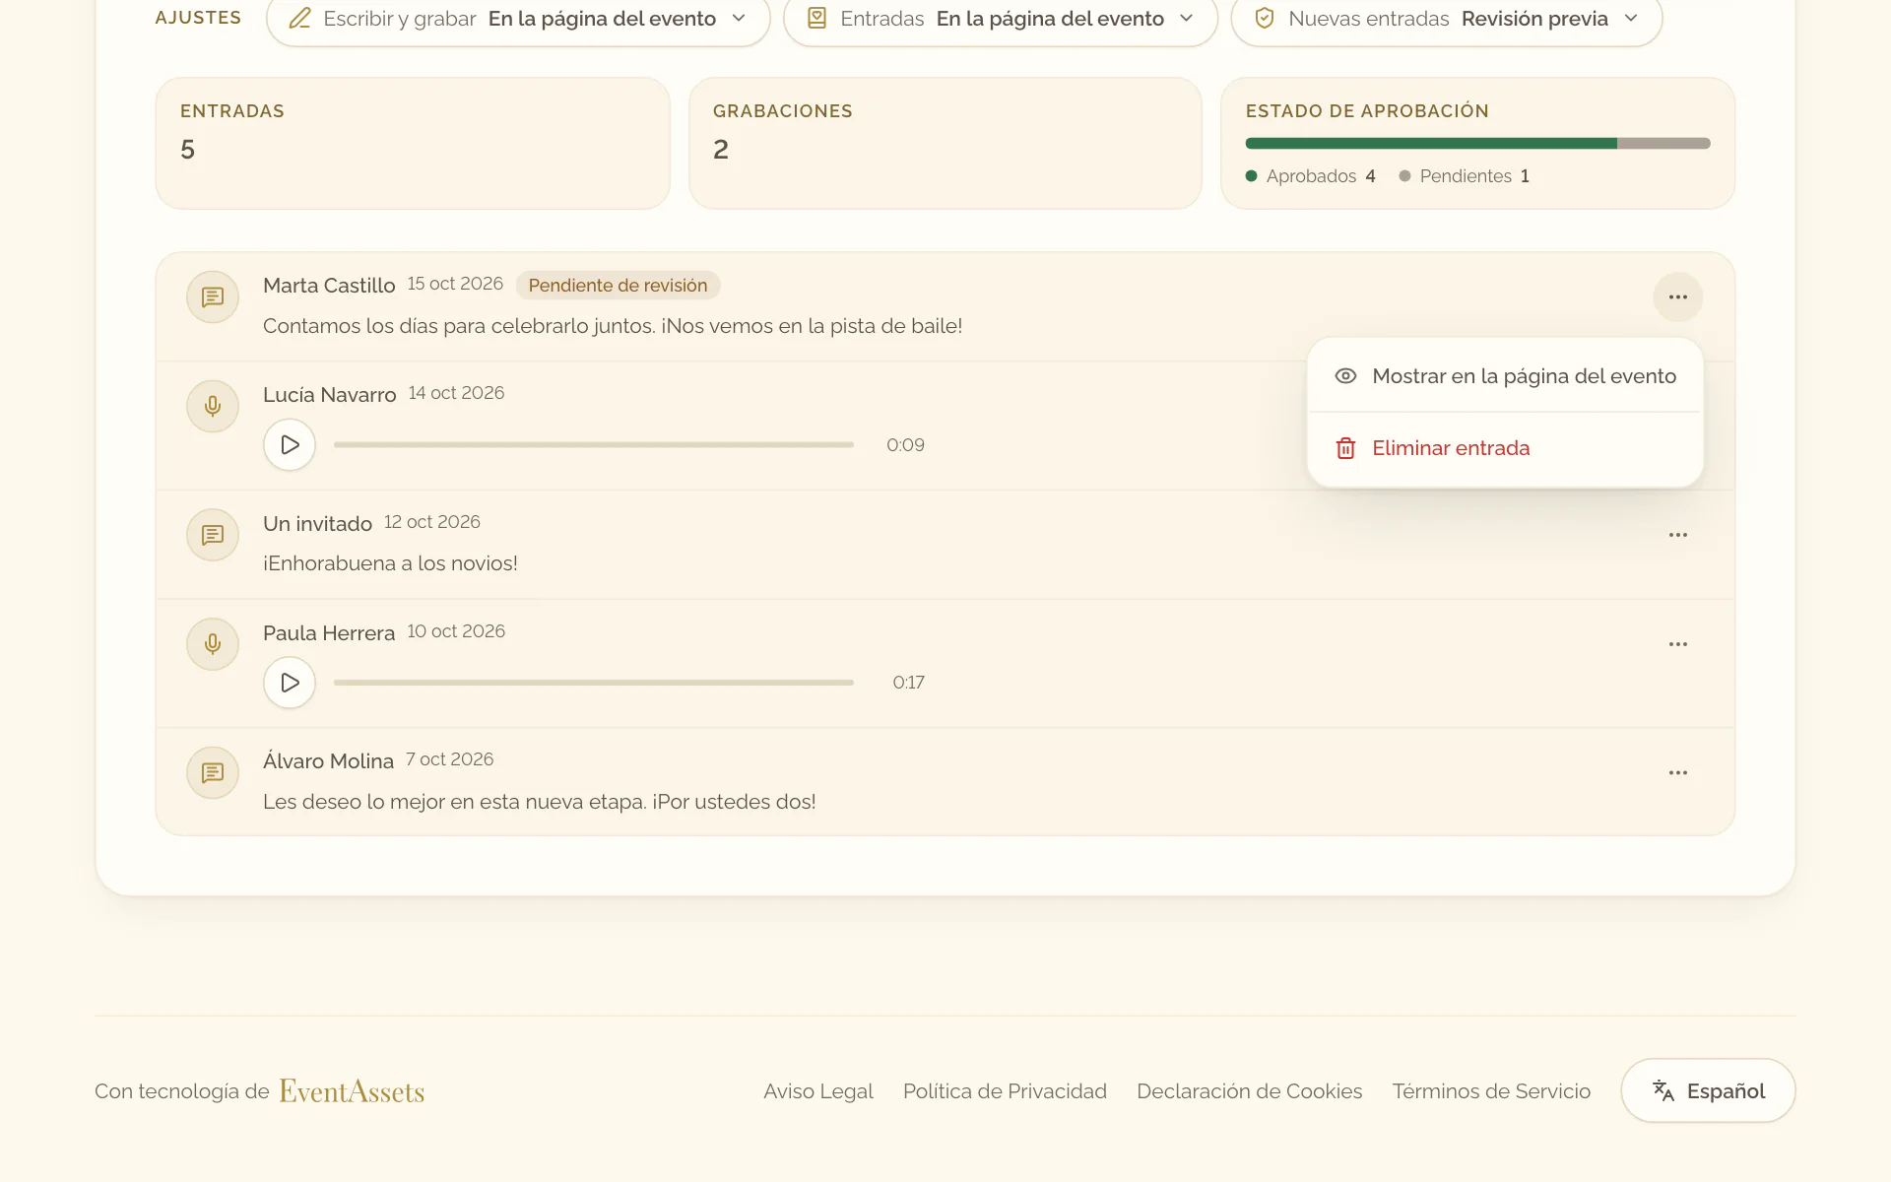Click the translate icon next to Español

(1663, 1090)
